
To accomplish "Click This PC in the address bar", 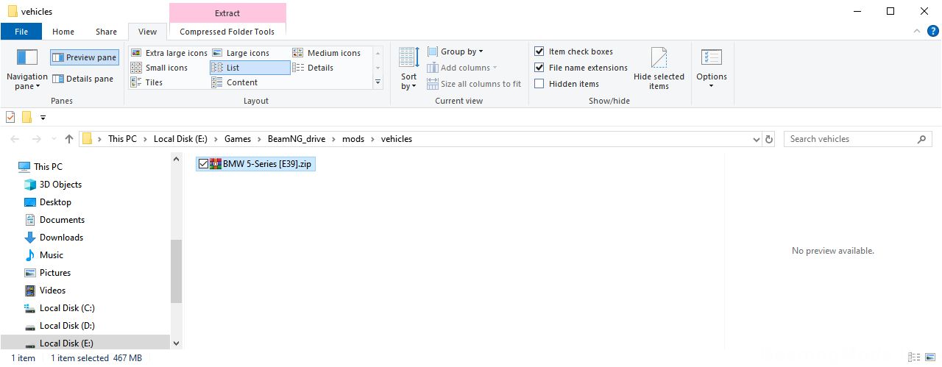I will coord(122,139).
